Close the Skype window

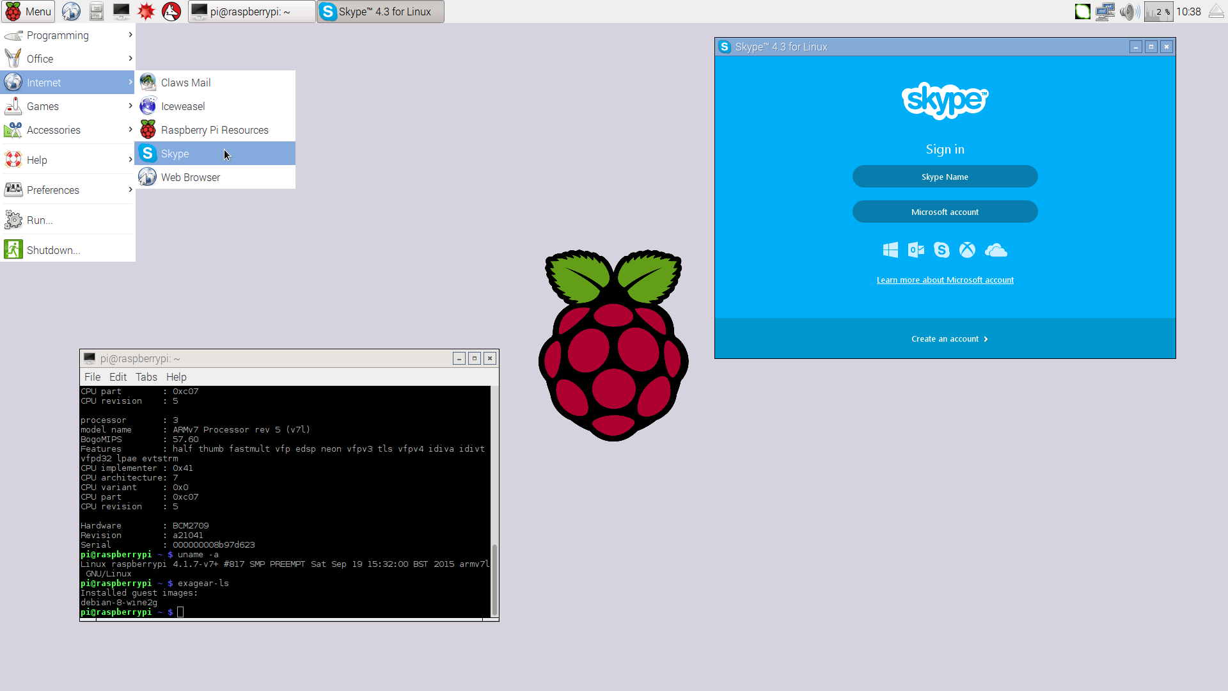click(x=1167, y=47)
